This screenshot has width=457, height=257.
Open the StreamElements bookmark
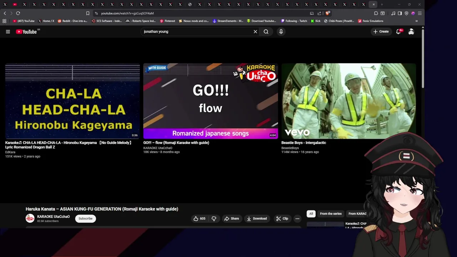tap(228, 21)
